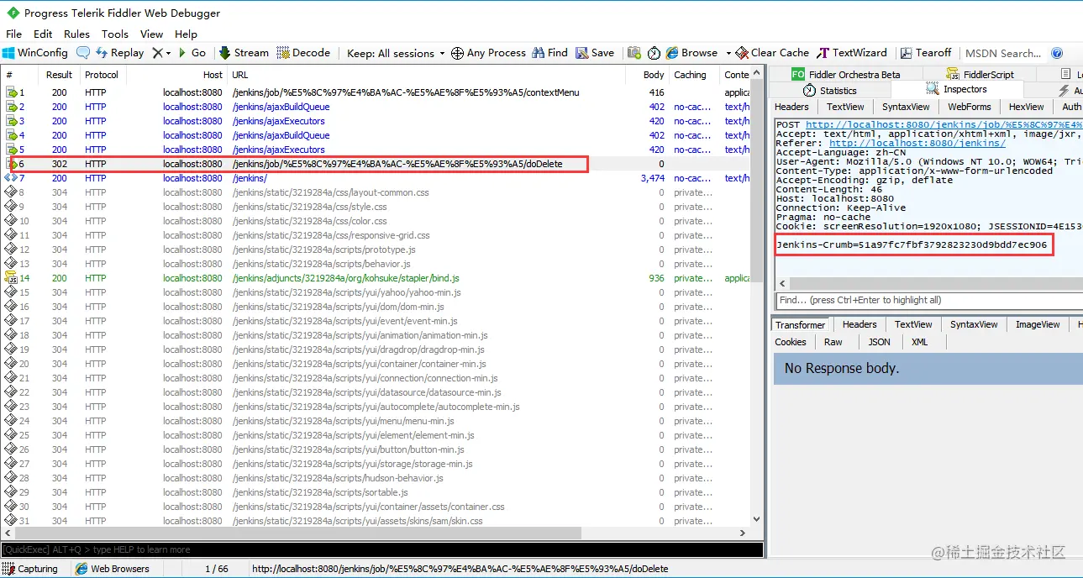Select session 7 /jenkins/ row
Viewport: 1083px width, 578px height.
pos(375,178)
